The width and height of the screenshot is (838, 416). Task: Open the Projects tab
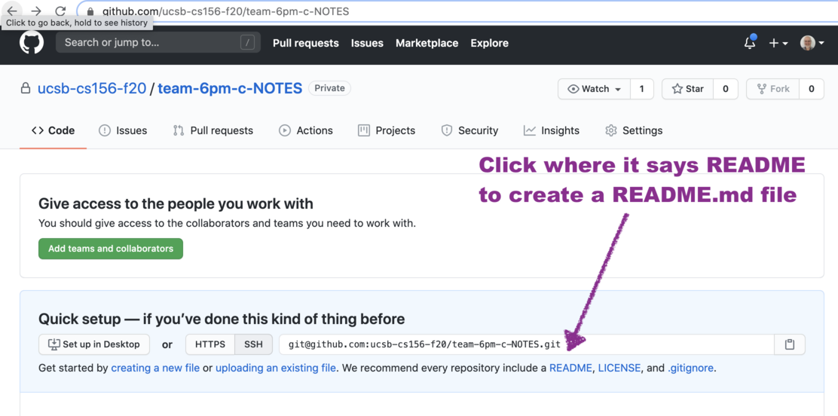click(x=387, y=130)
